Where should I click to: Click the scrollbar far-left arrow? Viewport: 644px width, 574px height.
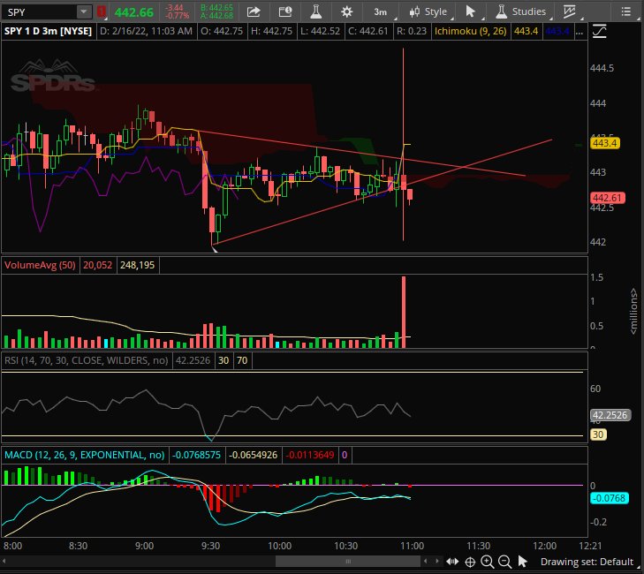pos(4,561)
